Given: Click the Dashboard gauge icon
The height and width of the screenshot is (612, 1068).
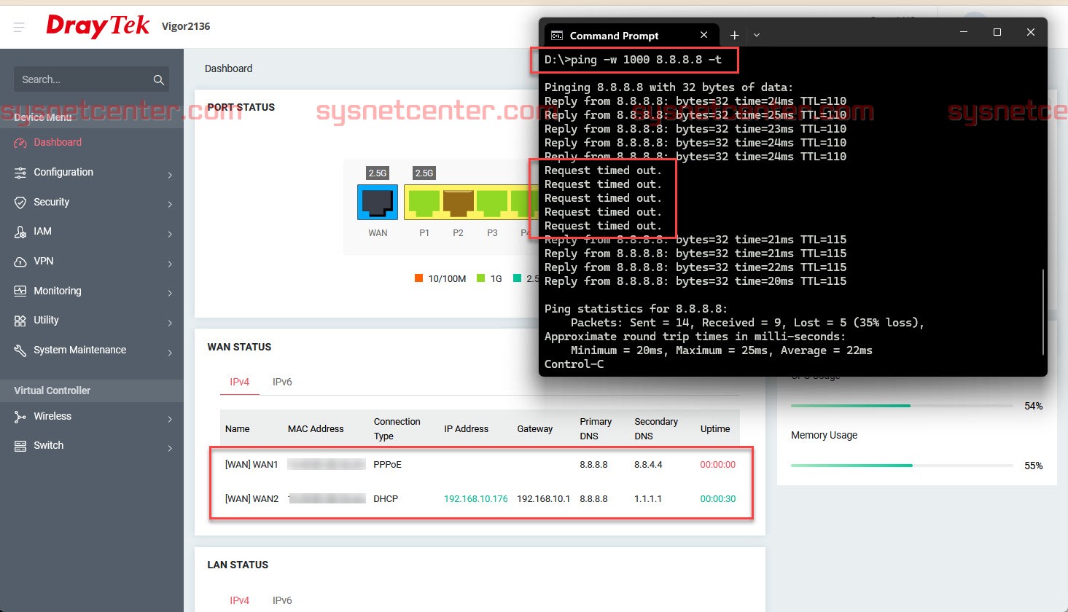Looking at the screenshot, I should click(x=20, y=143).
